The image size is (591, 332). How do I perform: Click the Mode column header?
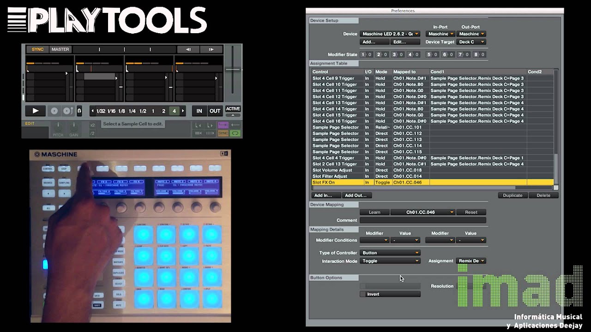click(382, 72)
